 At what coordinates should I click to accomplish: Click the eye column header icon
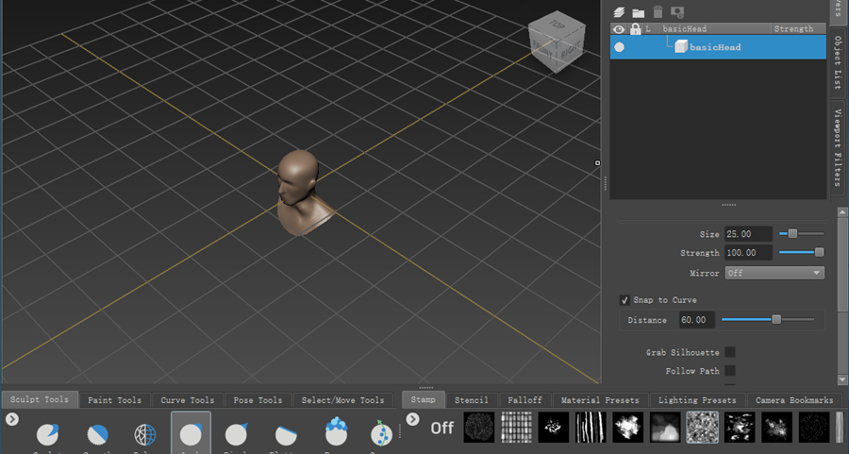tap(619, 28)
